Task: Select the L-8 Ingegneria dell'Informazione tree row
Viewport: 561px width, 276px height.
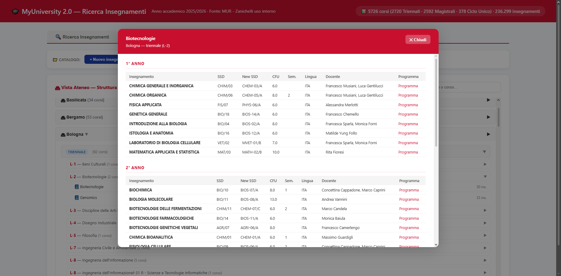Action: (x=278, y=260)
